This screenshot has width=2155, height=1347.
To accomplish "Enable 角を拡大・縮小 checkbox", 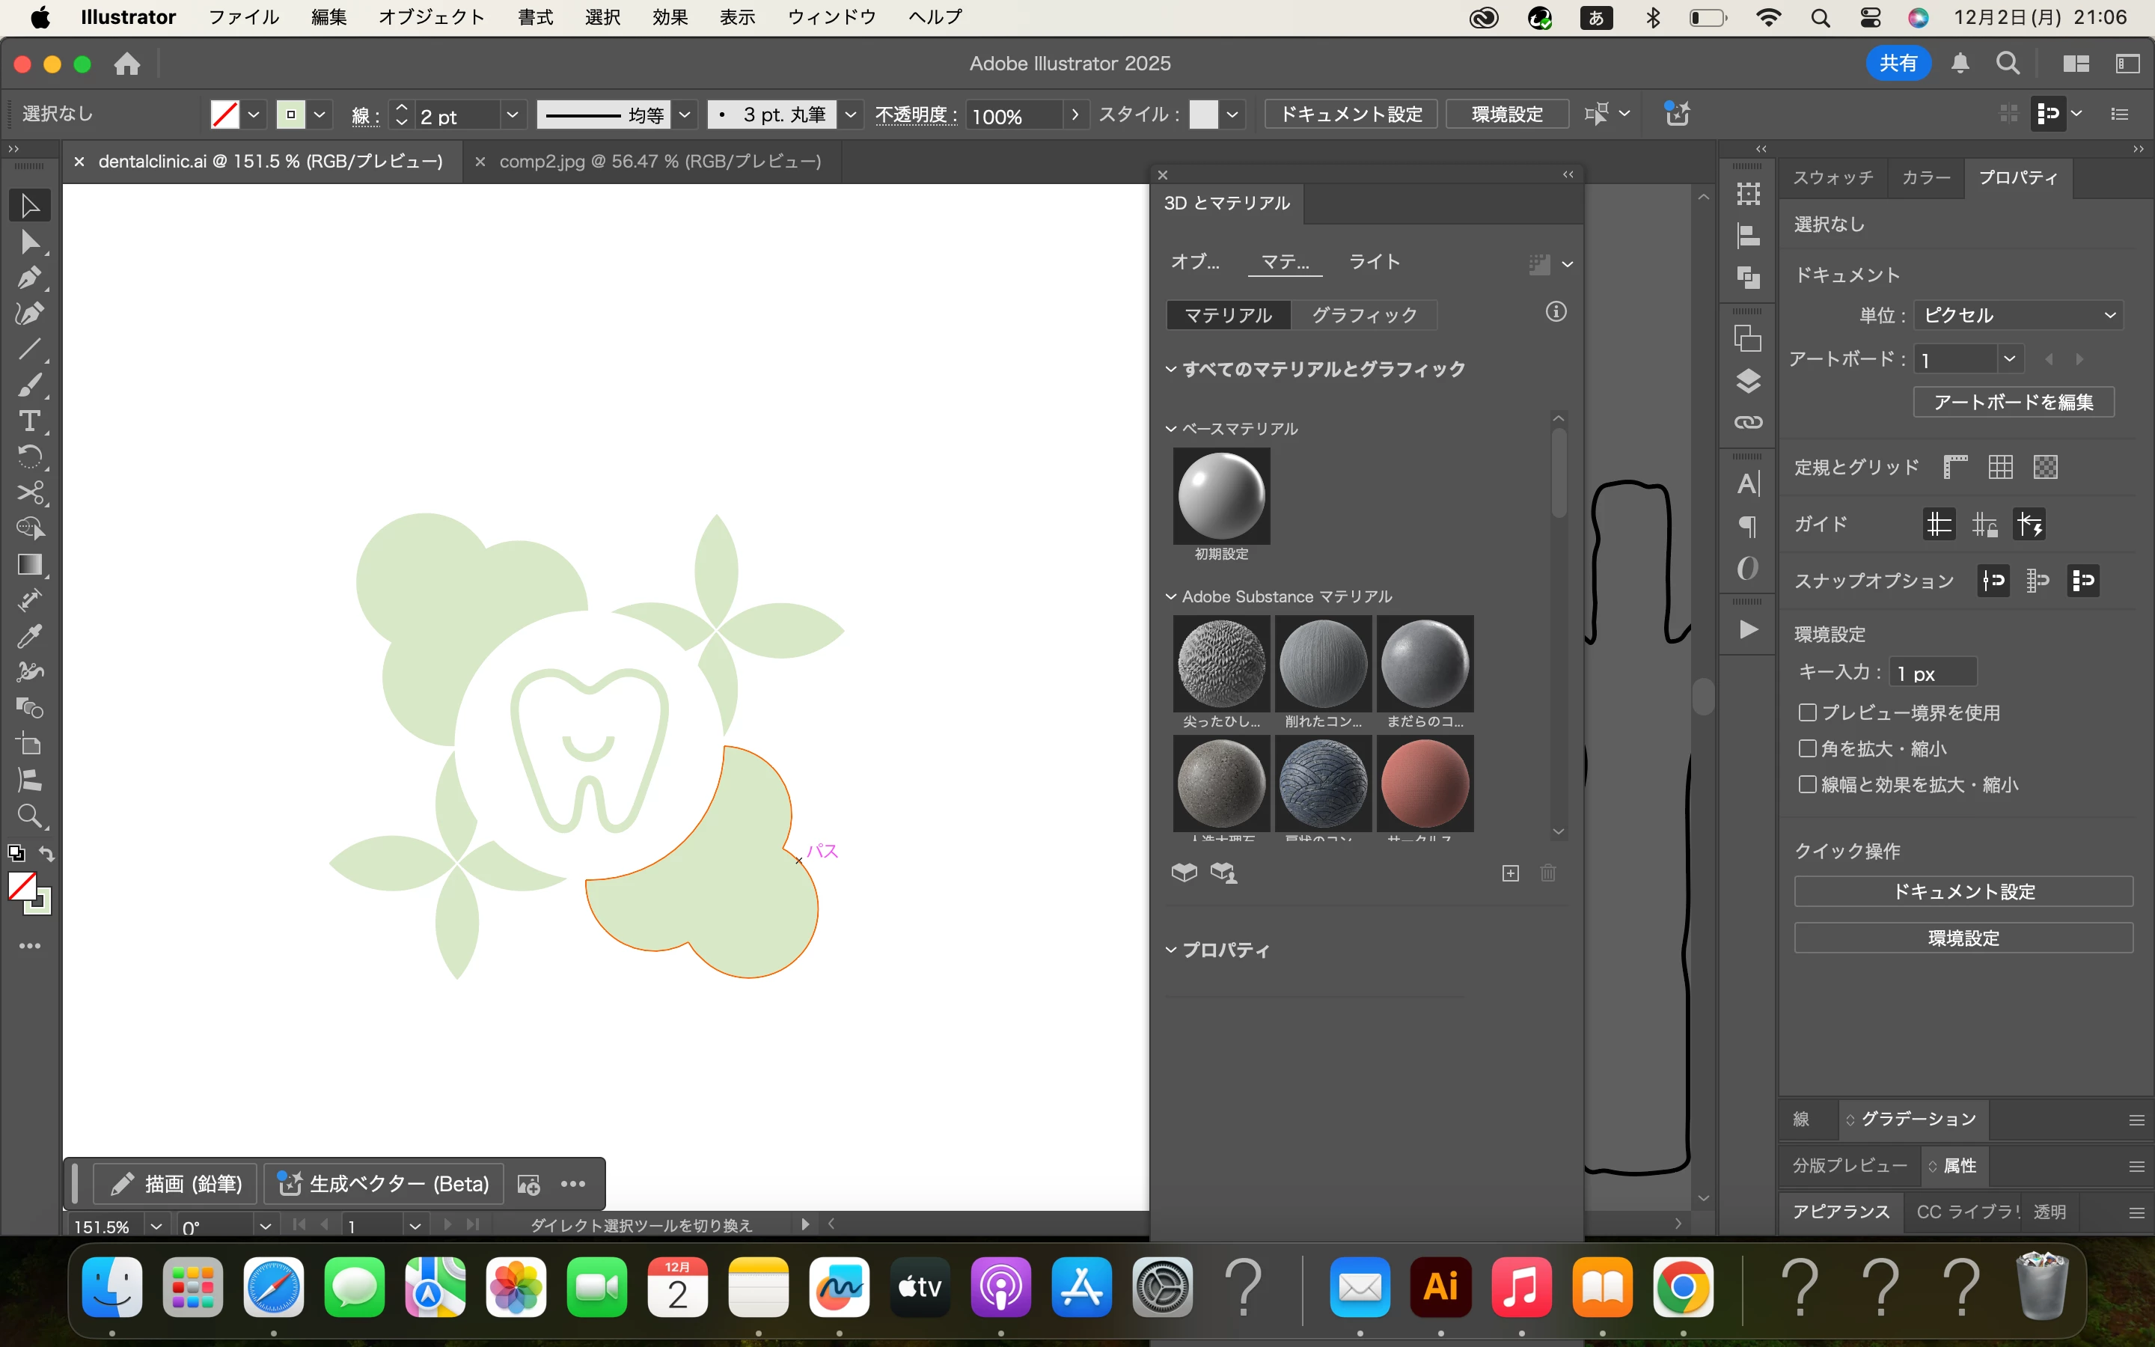I will click(1807, 748).
